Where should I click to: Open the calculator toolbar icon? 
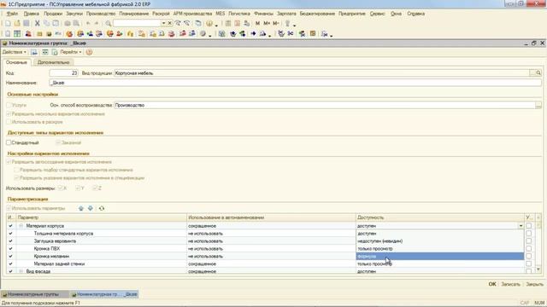pos(228,23)
